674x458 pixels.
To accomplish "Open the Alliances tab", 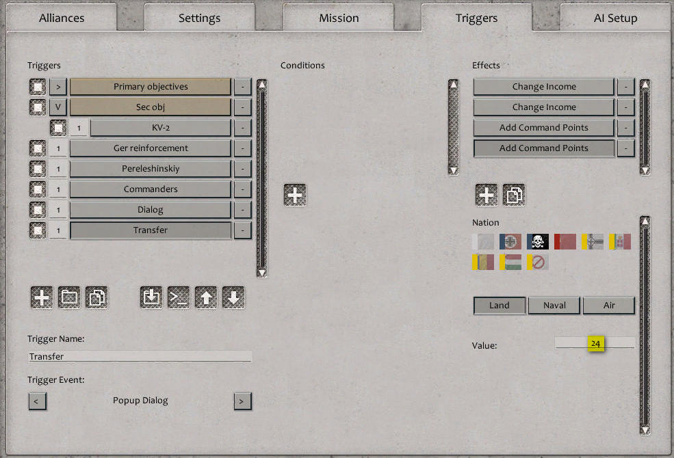I will tap(62, 18).
